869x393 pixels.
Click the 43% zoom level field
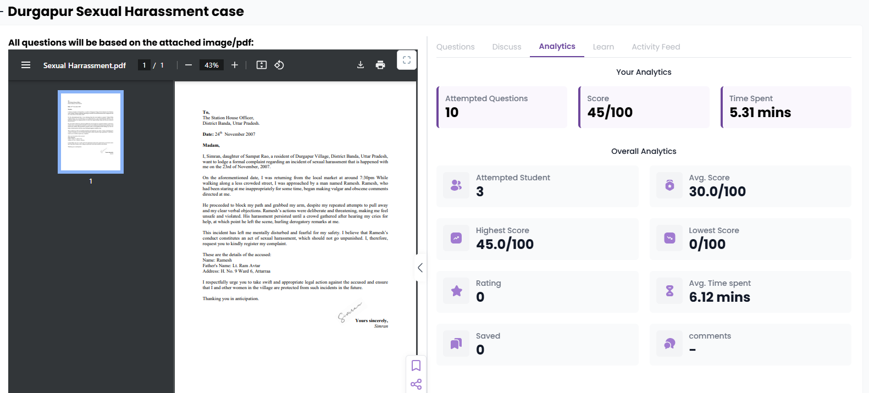[x=212, y=65]
